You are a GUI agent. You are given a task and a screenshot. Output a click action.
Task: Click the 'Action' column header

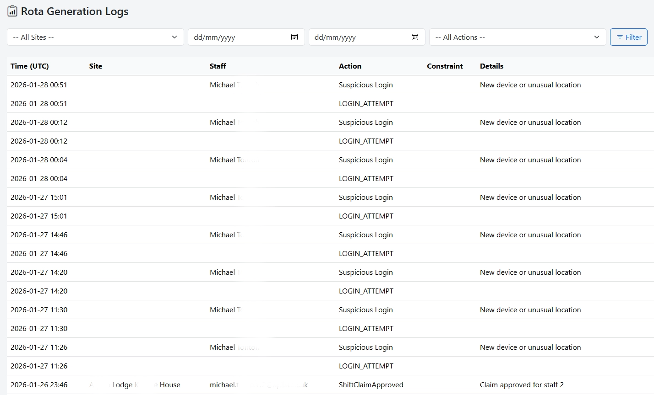pyautogui.click(x=350, y=66)
